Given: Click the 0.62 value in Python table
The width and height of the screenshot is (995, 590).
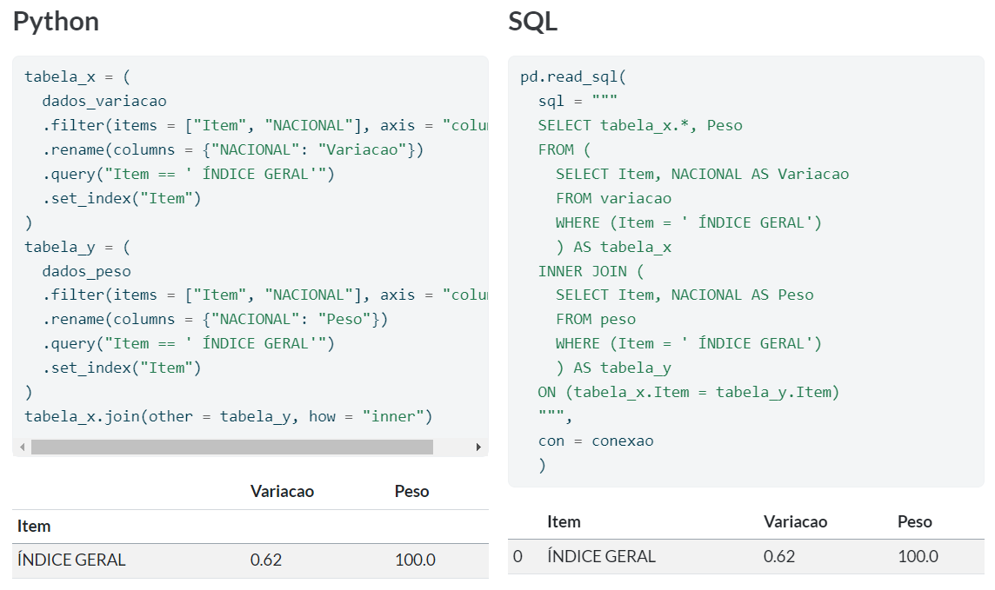Looking at the screenshot, I should pyautogui.click(x=266, y=560).
